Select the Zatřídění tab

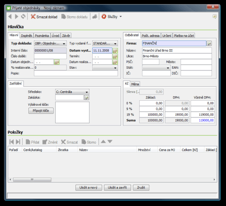16,84
